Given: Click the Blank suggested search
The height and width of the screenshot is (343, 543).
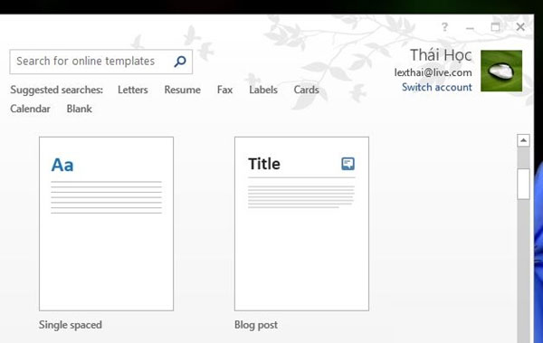Looking at the screenshot, I should click(80, 109).
